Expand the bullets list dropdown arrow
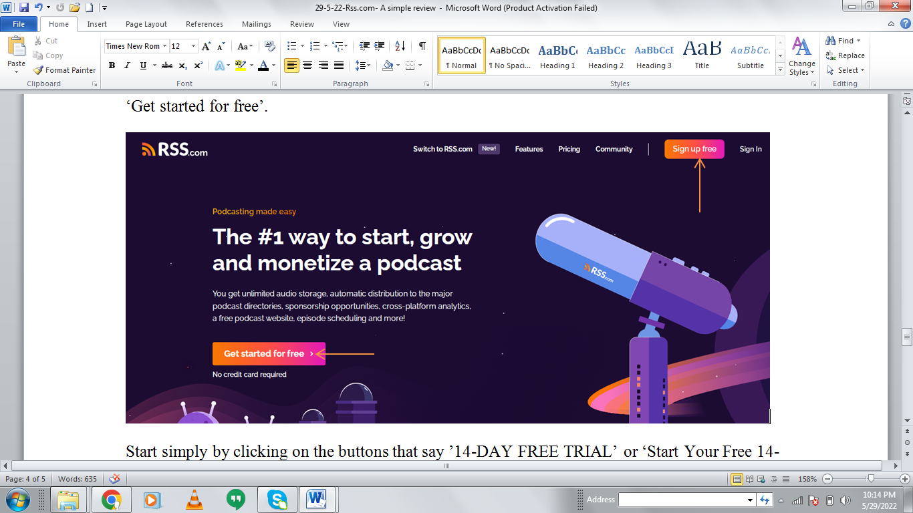913x513 pixels. click(302, 46)
